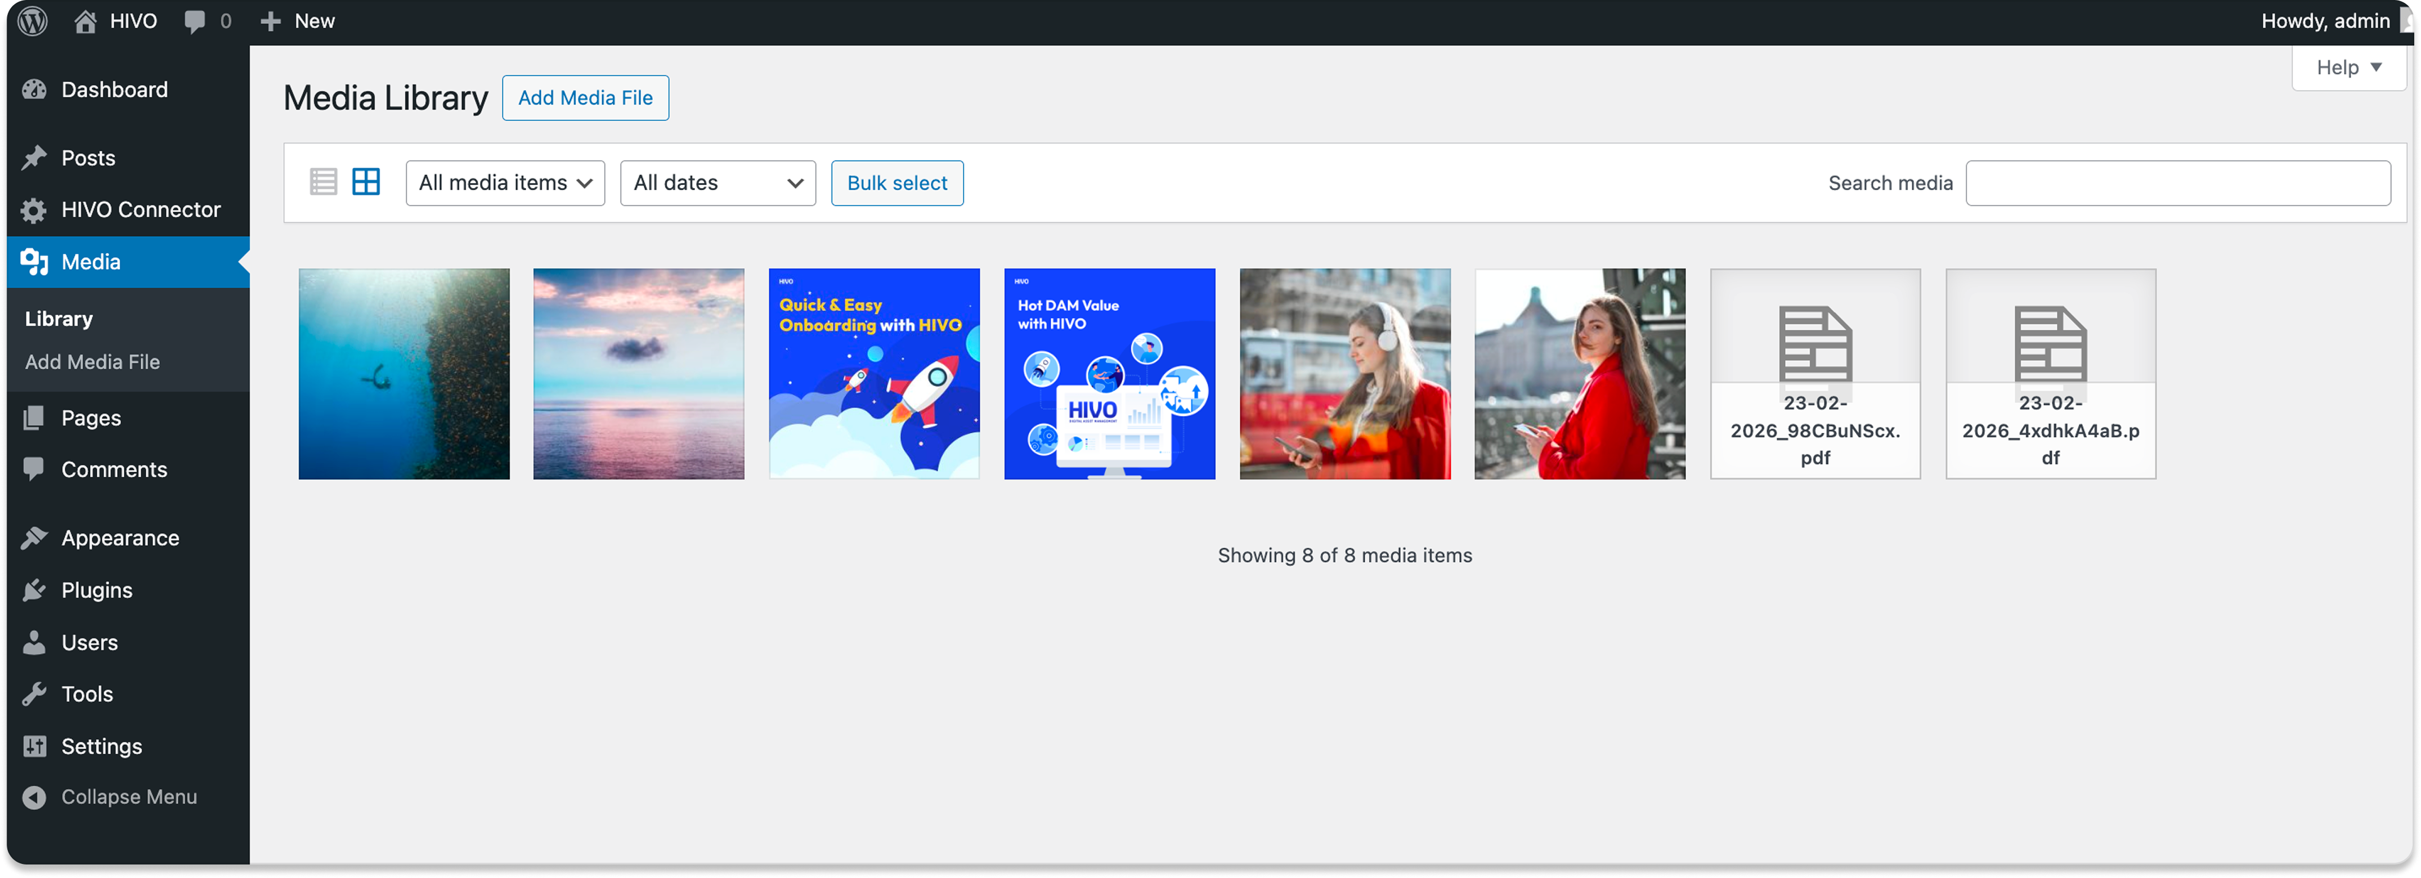Click the Appearance brush icon
This screenshot has height=878, width=2421.
34,537
